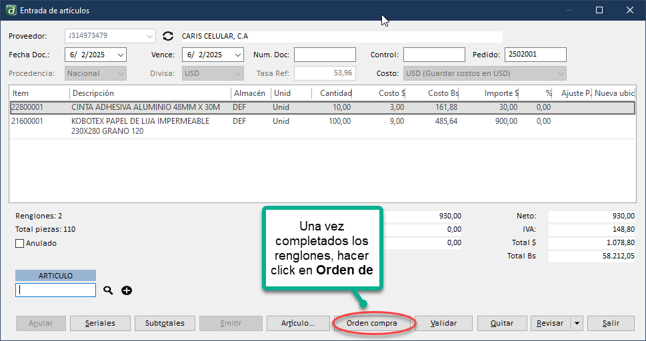The height and width of the screenshot is (341, 646).
Task: Open the Fecha Doc. date dropdown
Action: tap(120, 55)
